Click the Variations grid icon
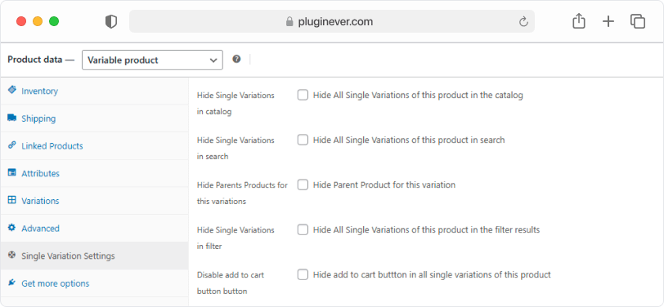Image resolution: width=664 pixels, height=307 pixels. (11, 200)
